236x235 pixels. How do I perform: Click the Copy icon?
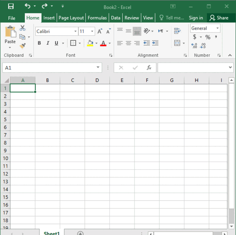tap(22, 37)
